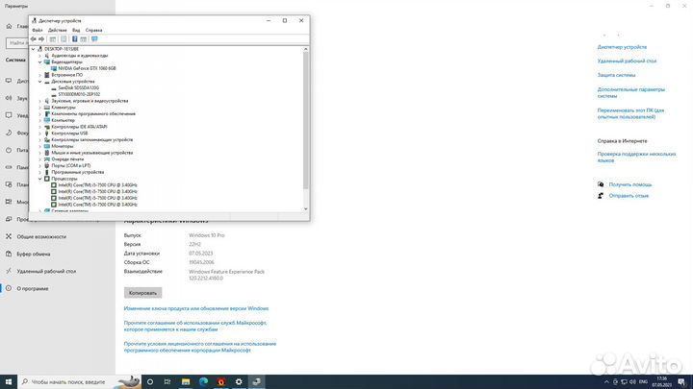This screenshot has width=693, height=389.
Task: Click the Видеоадаптеры category icon
Action: click(x=47, y=62)
